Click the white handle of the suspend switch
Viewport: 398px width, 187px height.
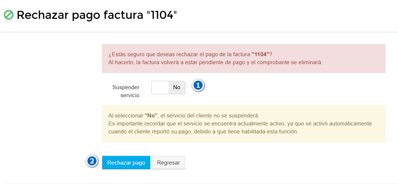coord(160,87)
